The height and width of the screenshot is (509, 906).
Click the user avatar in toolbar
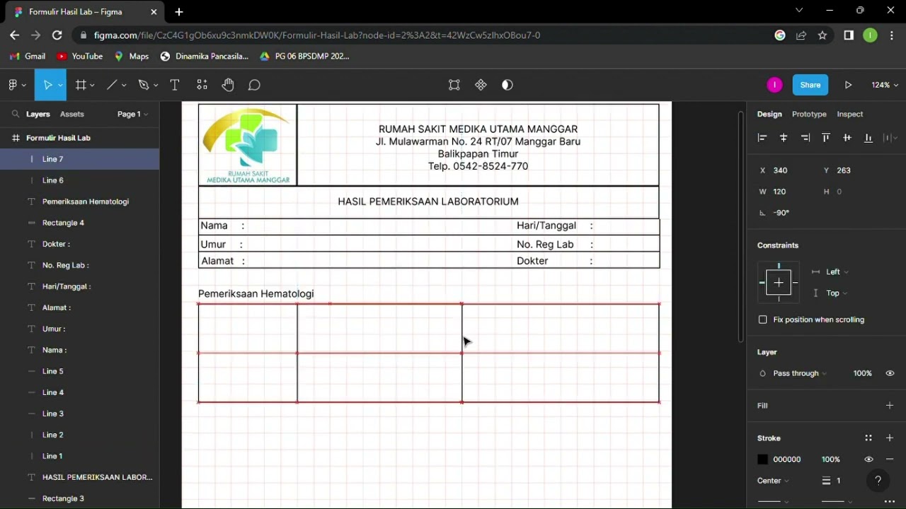pos(774,85)
